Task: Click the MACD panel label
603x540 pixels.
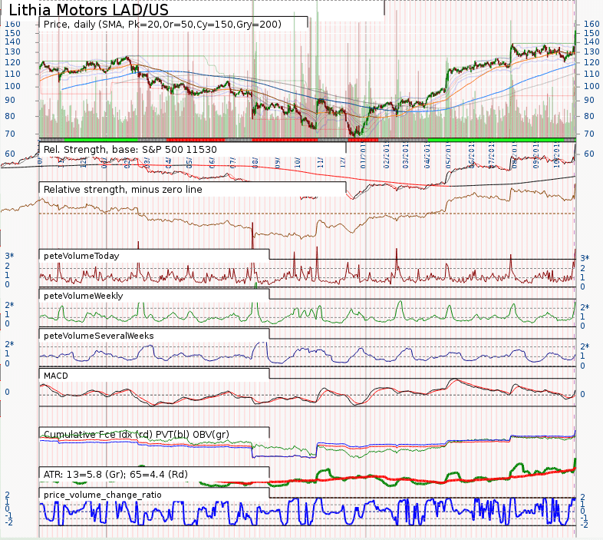Action: point(56,376)
